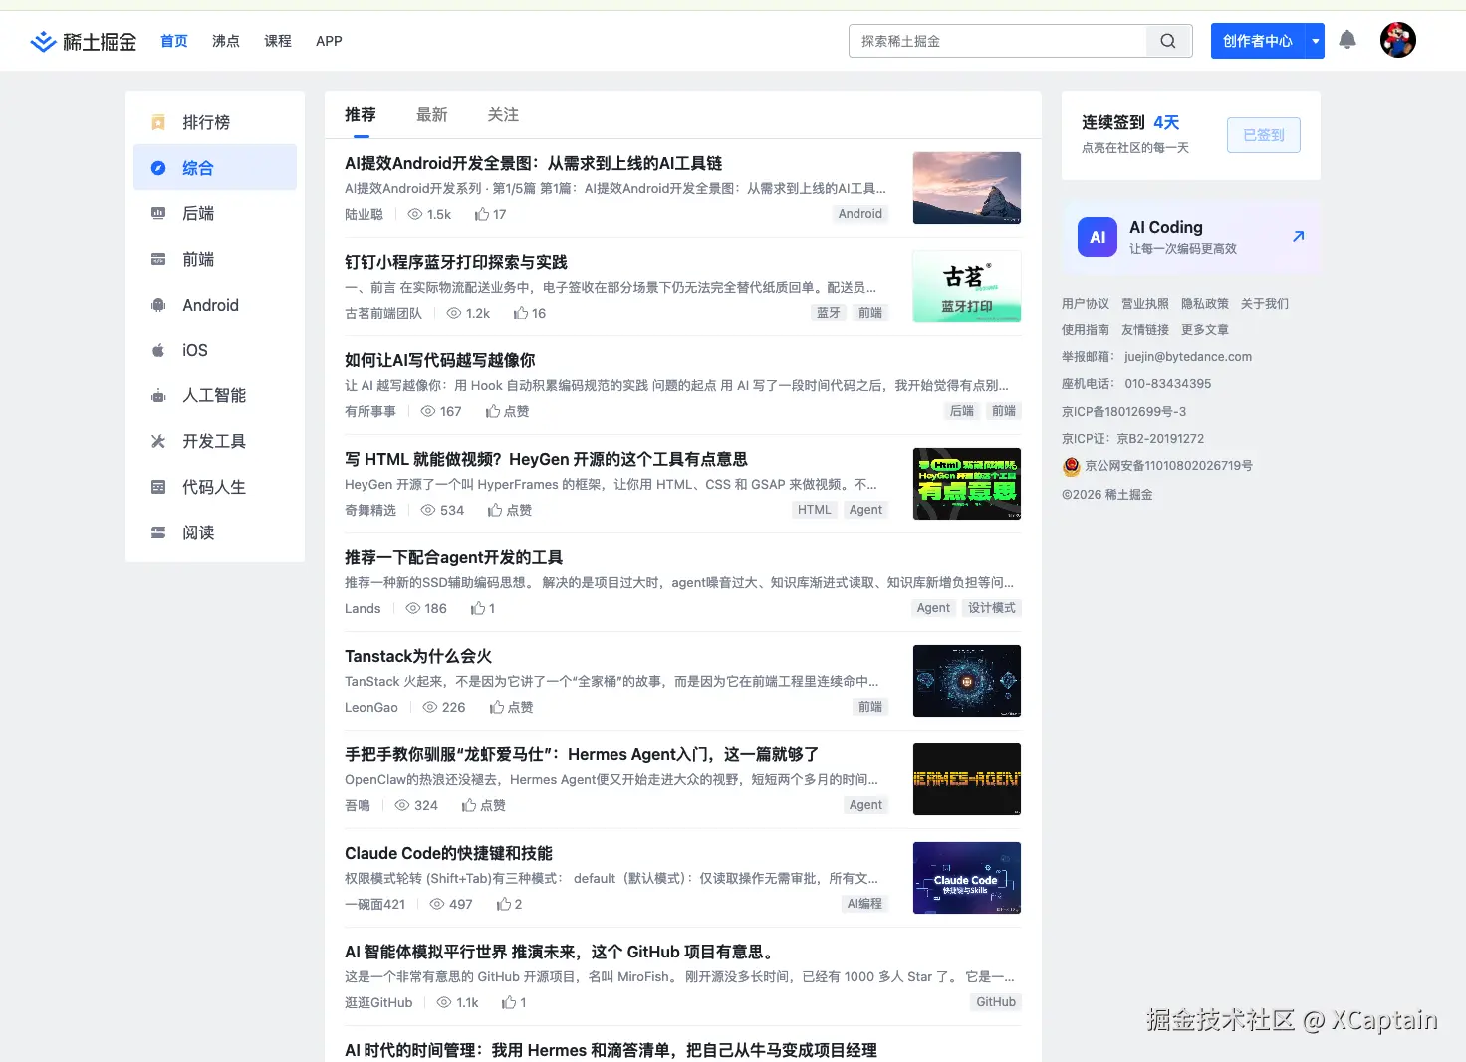This screenshot has width=1466, height=1062.
Task: Click the 蓝牙 tag
Action: click(829, 313)
